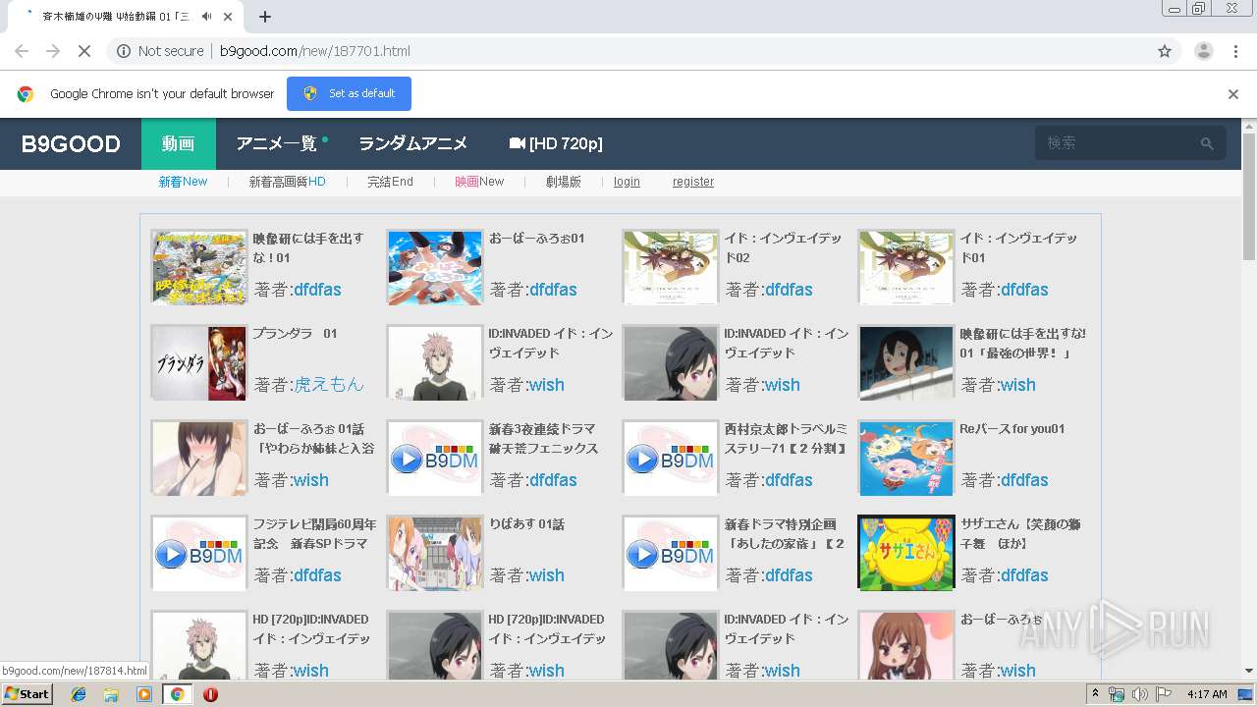Screen dimensions: 1257x707
Task: Mute the tab audio speaker icon
Action: click(206, 17)
